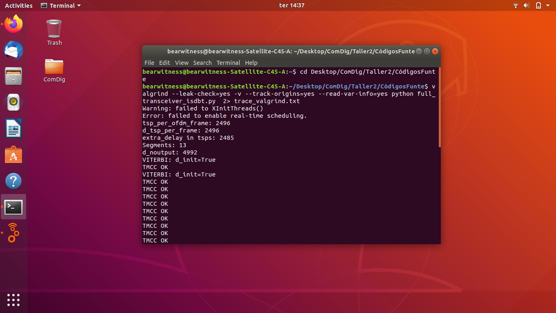This screenshot has width=556, height=313.
Task: Open the Files manager in dock
Action: pyautogui.click(x=13, y=76)
